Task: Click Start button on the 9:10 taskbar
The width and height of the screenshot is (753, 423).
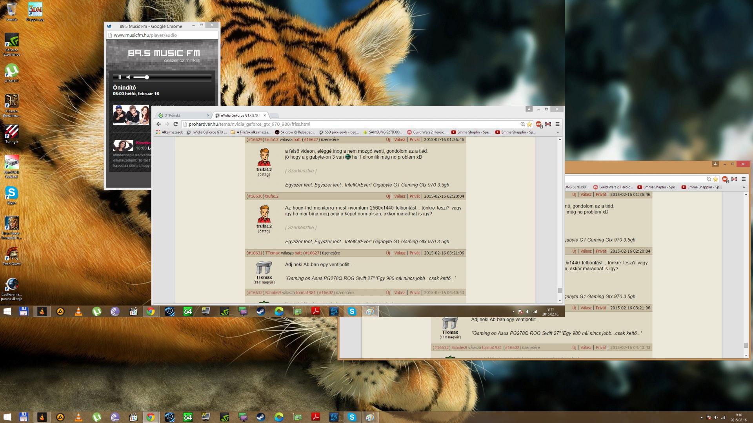Action: [7, 417]
